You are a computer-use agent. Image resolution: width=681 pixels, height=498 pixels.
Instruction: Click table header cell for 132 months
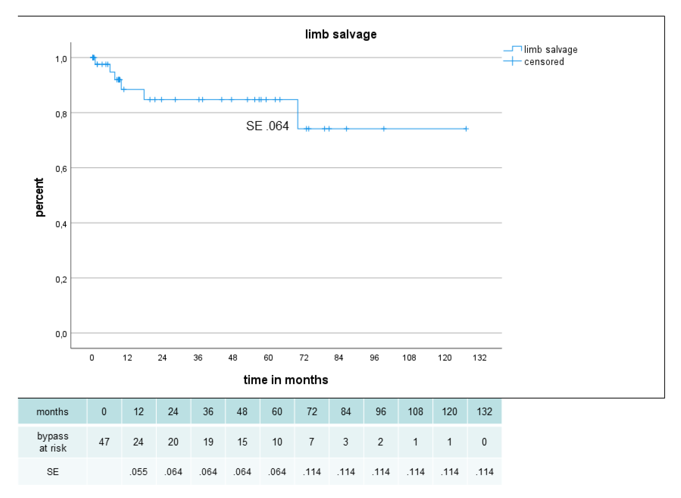point(484,412)
